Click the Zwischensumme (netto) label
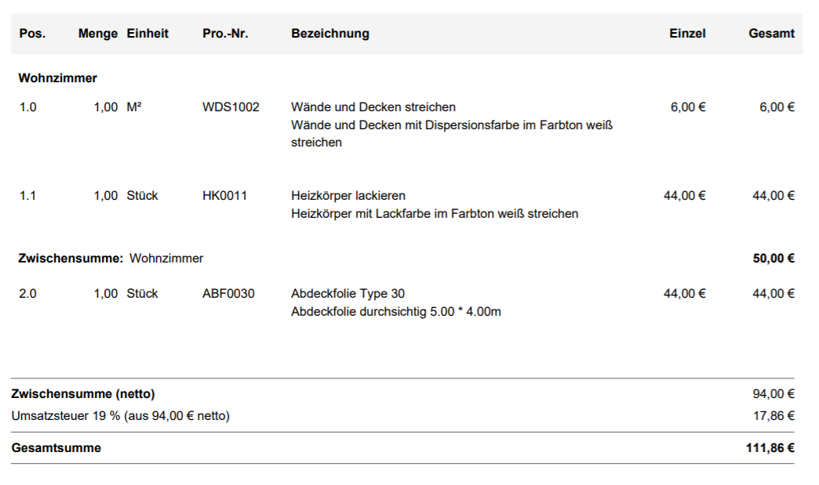 tap(83, 394)
